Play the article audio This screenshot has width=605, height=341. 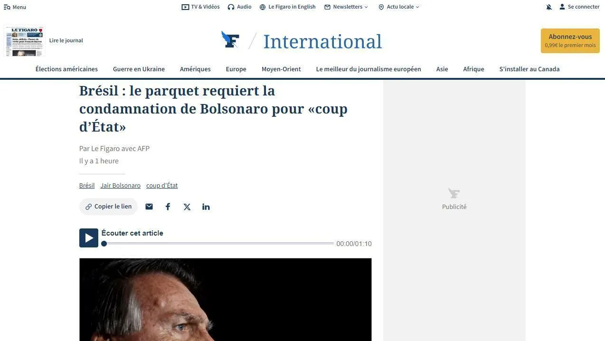89,238
